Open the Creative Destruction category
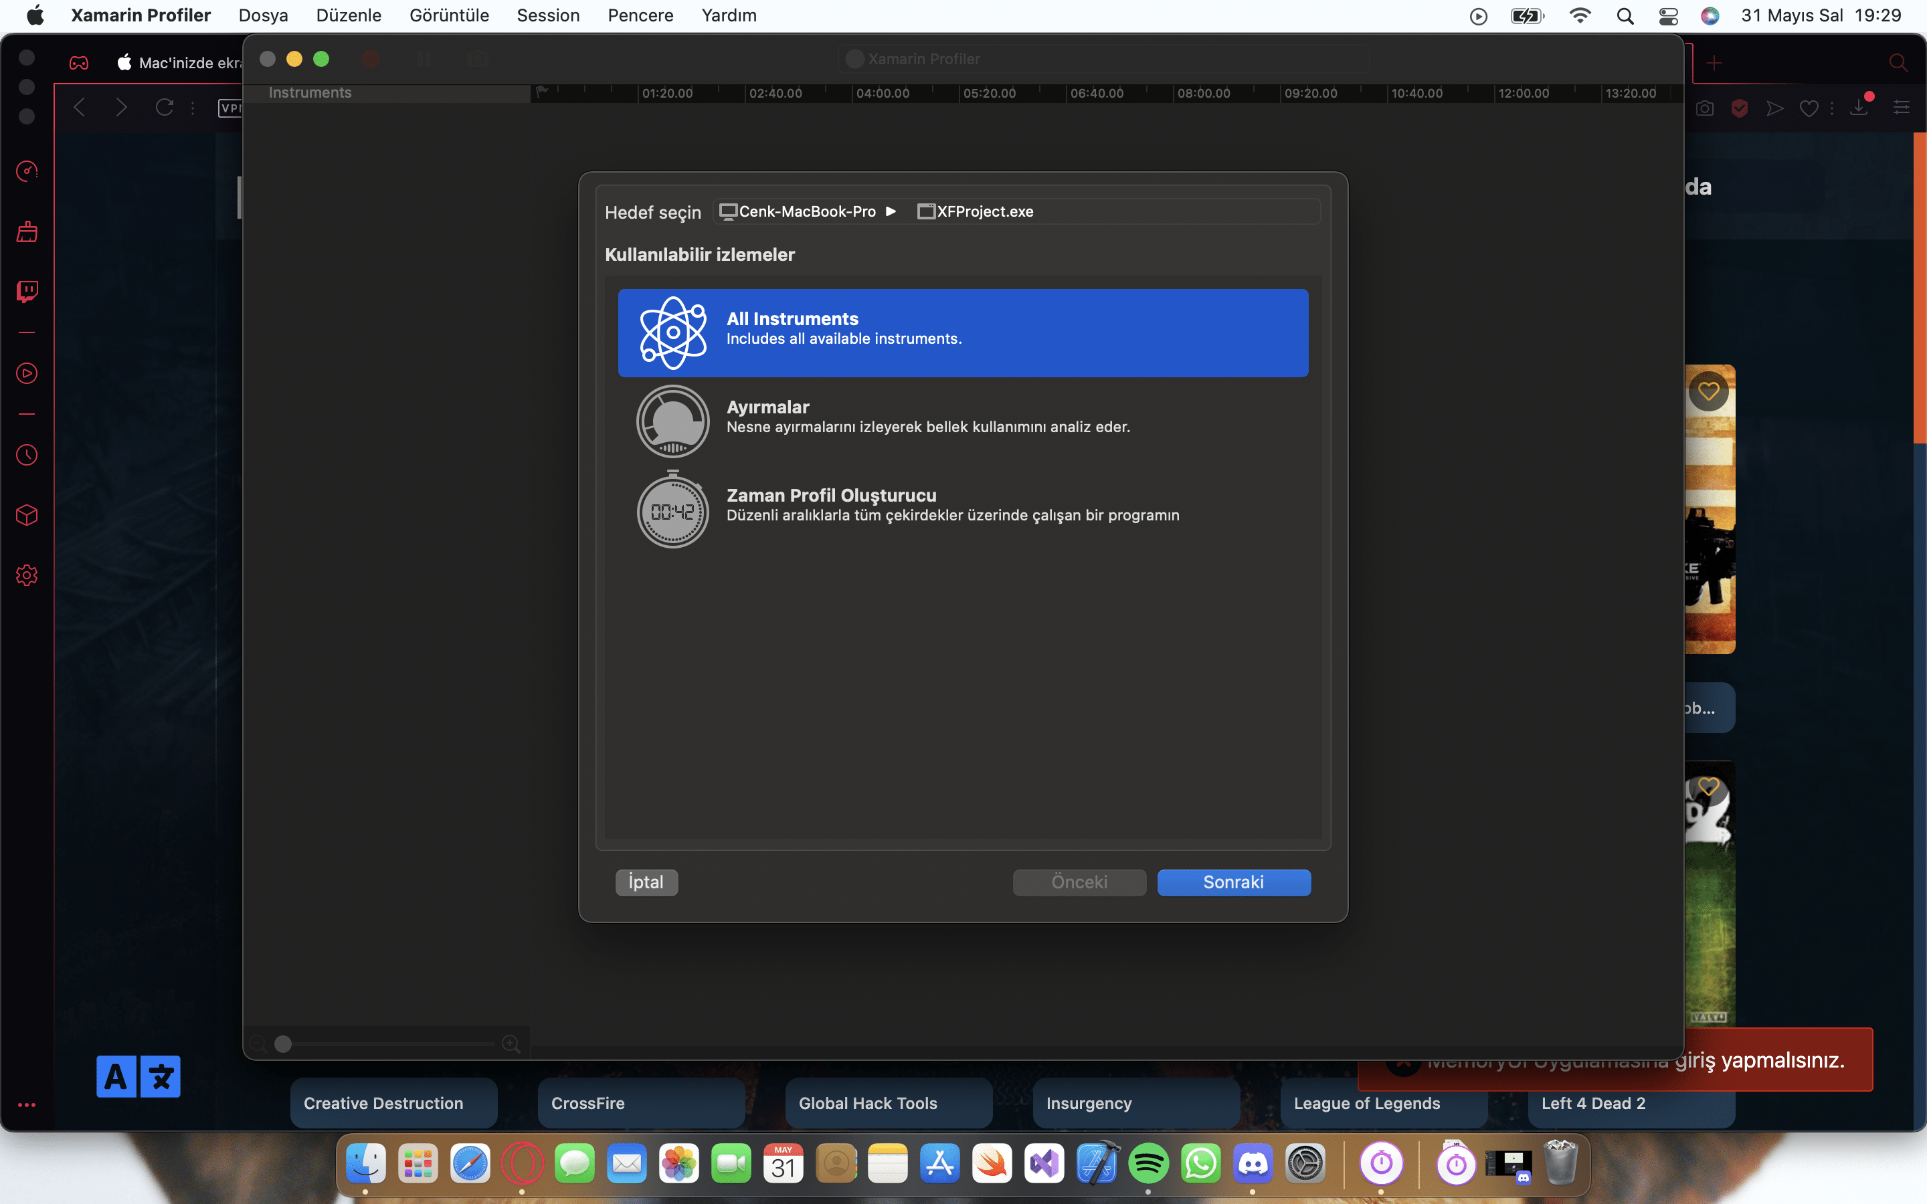 click(x=393, y=1103)
